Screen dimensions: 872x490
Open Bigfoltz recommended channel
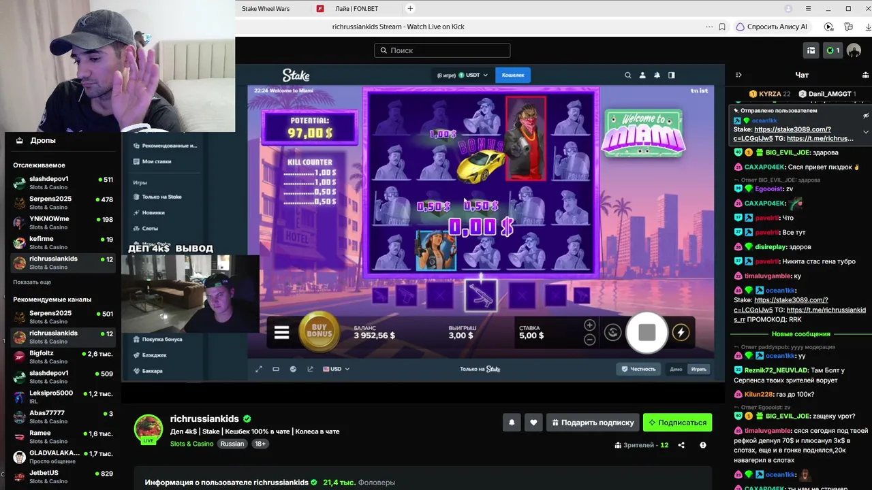click(x=63, y=357)
